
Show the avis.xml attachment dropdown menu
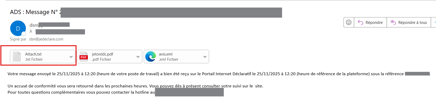click(x=205, y=57)
